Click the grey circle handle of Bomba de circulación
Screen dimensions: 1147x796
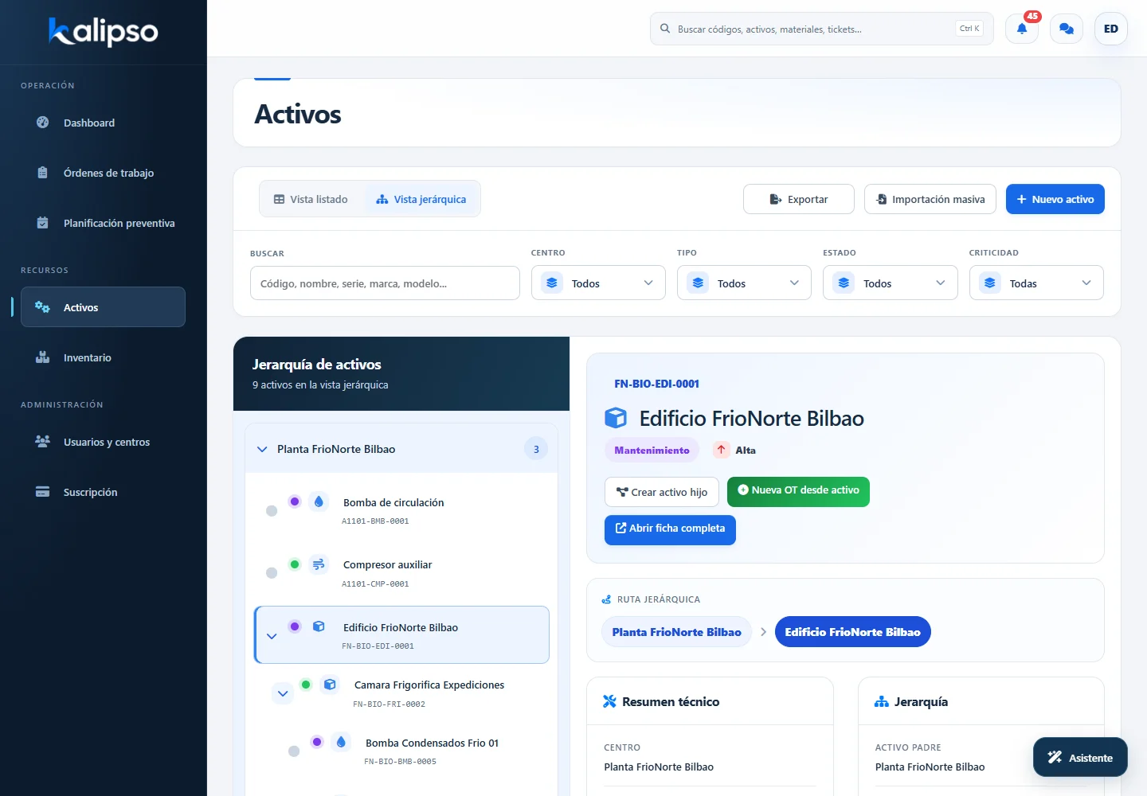click(272, 511)
